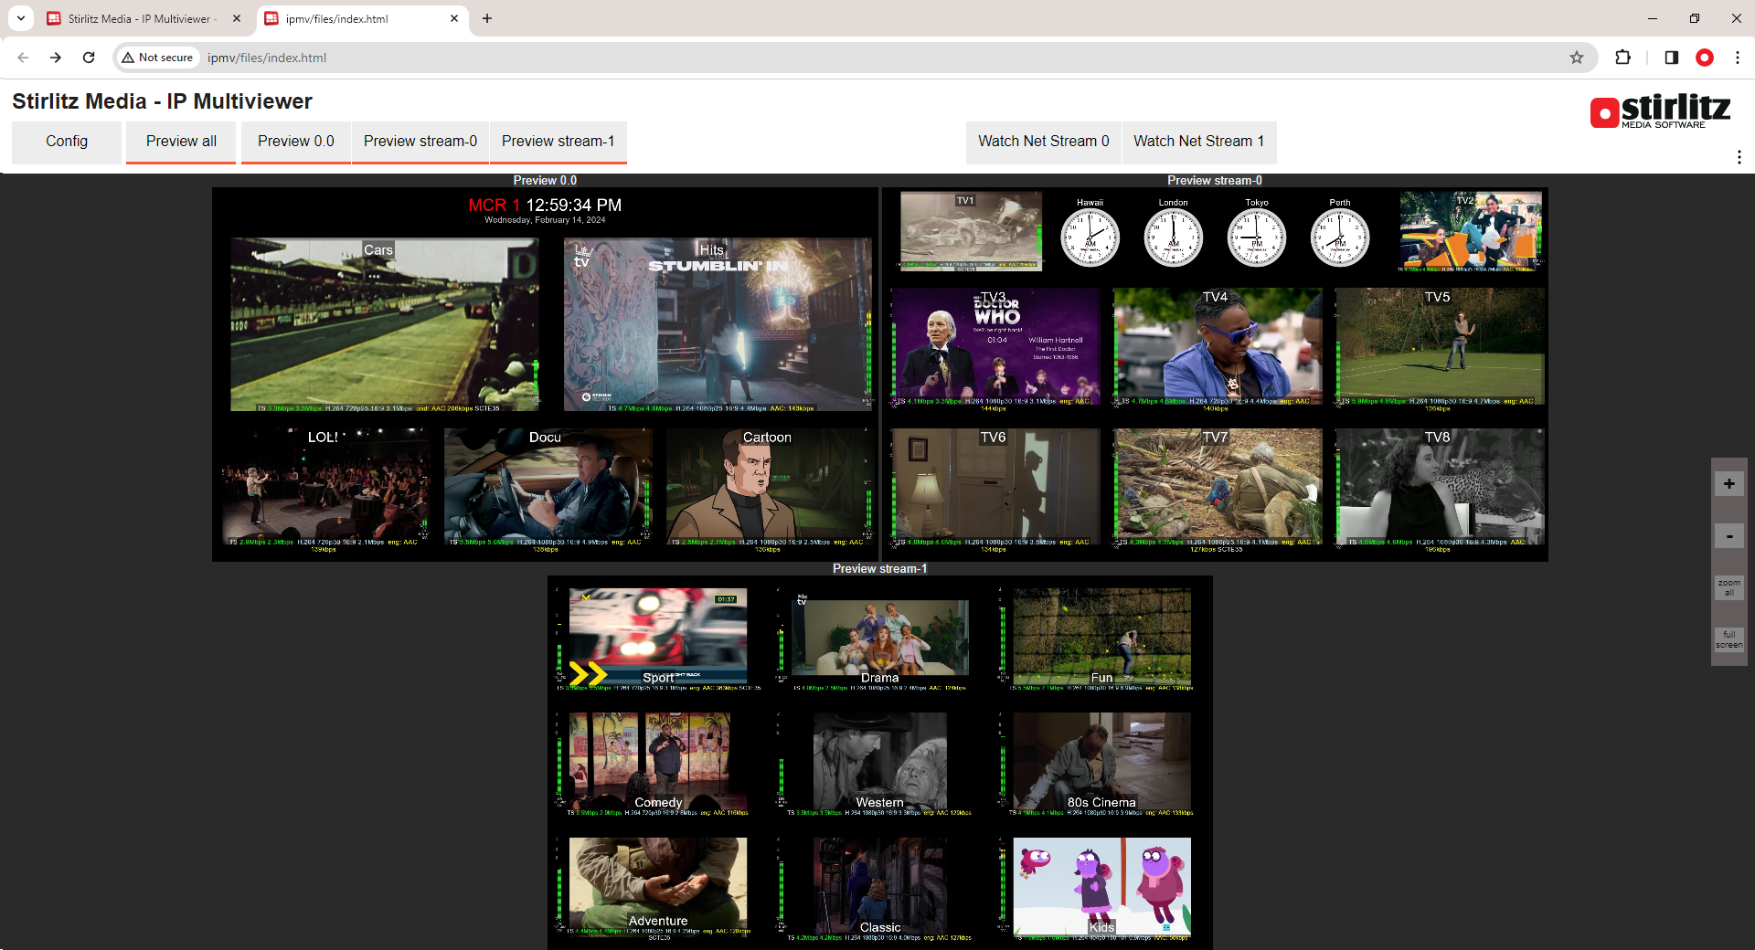Click the London analog clock
1755x950 pixels.
pyautogui.click(x=1173, y=237)
